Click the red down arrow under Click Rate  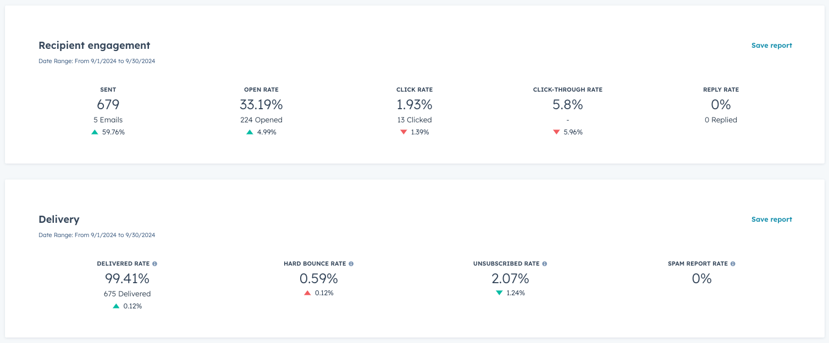coord(404,132)
